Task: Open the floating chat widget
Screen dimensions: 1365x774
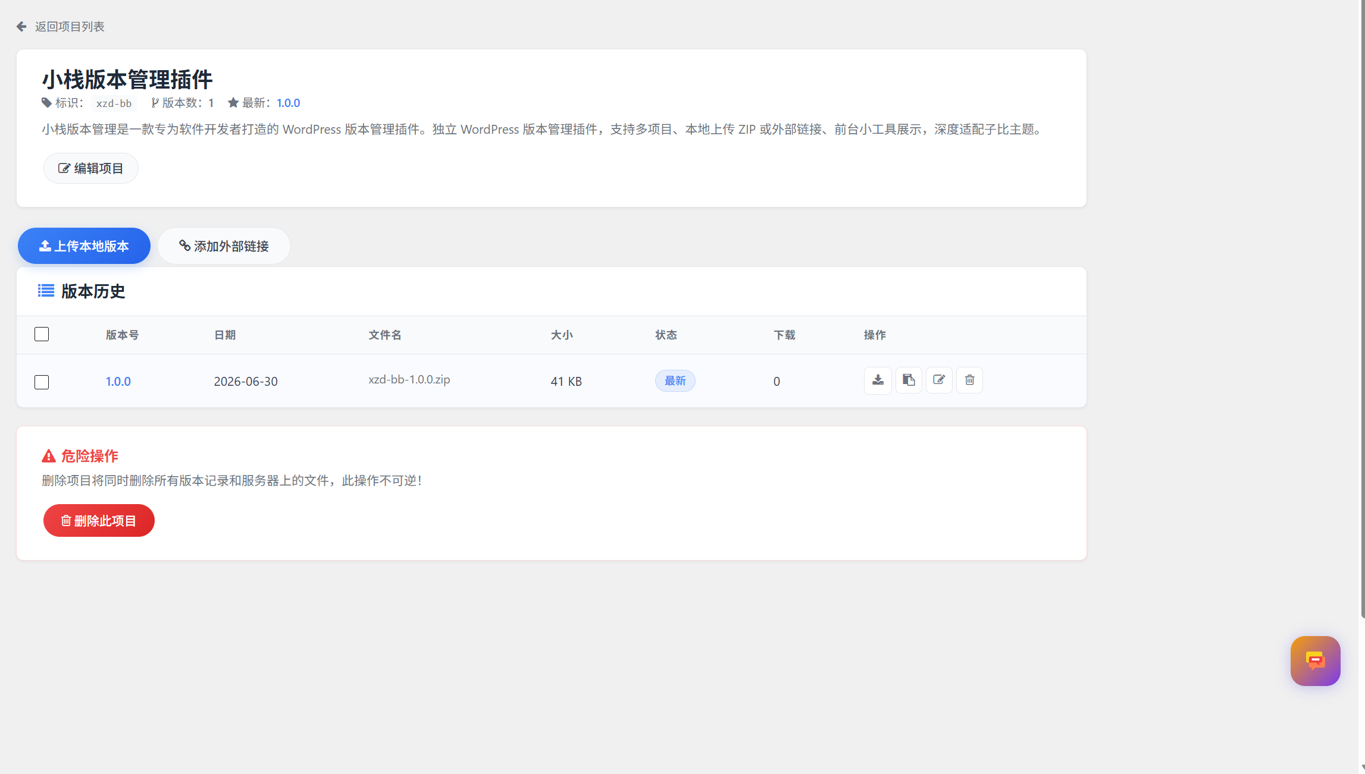Action: (x=1315, y=660)
